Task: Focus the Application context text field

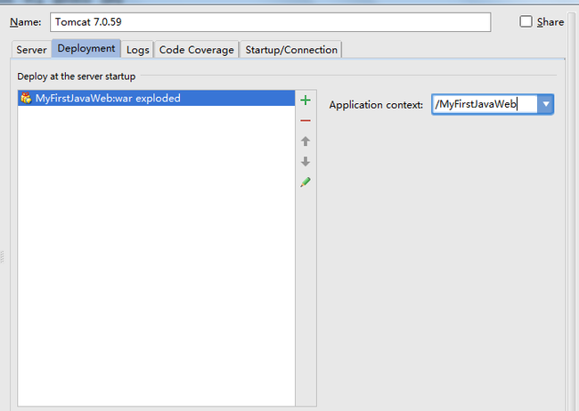Action: (x=485, y=104)
